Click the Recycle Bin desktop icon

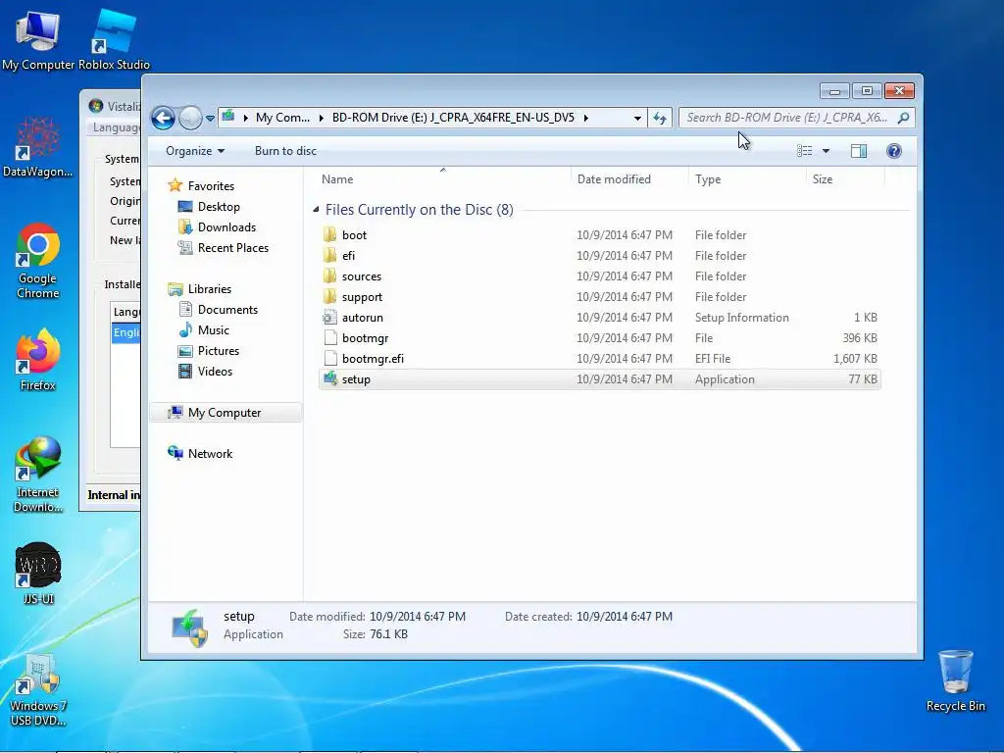(x=955, y=680)
